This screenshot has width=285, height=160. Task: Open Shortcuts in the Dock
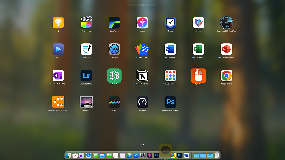150,155
